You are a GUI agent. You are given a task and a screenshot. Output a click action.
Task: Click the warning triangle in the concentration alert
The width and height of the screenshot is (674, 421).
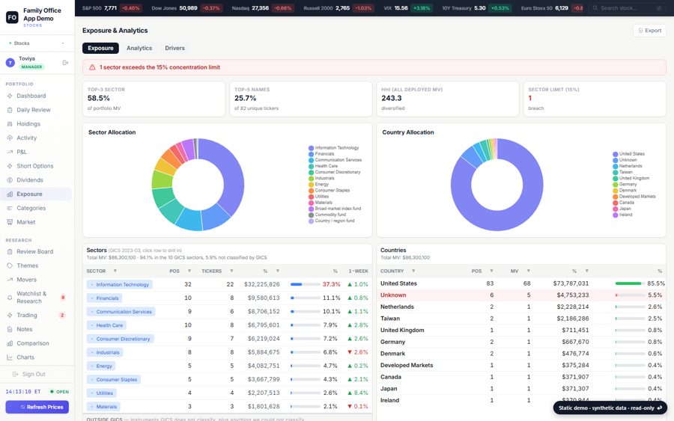[92, 67]
